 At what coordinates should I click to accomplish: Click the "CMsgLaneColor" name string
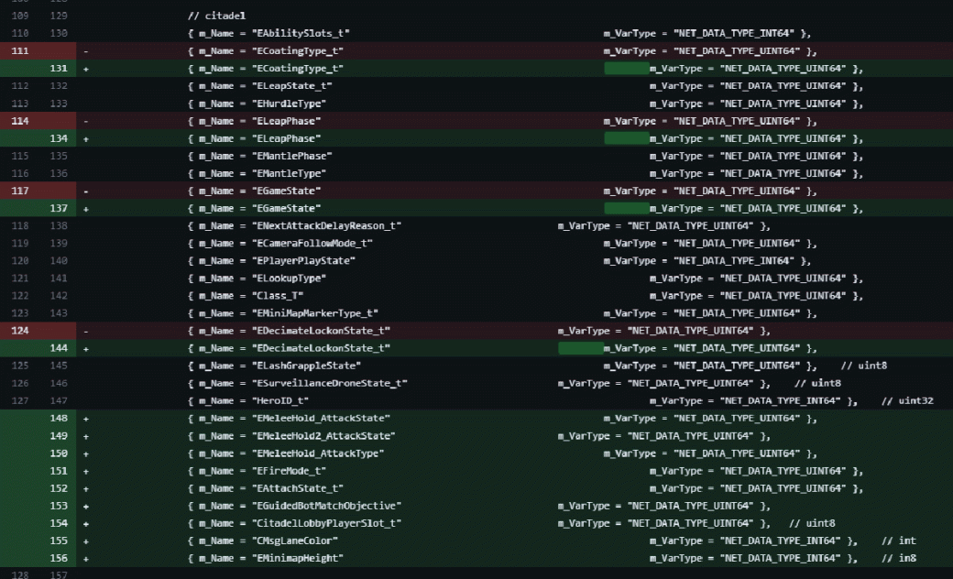tap(295, 541)
